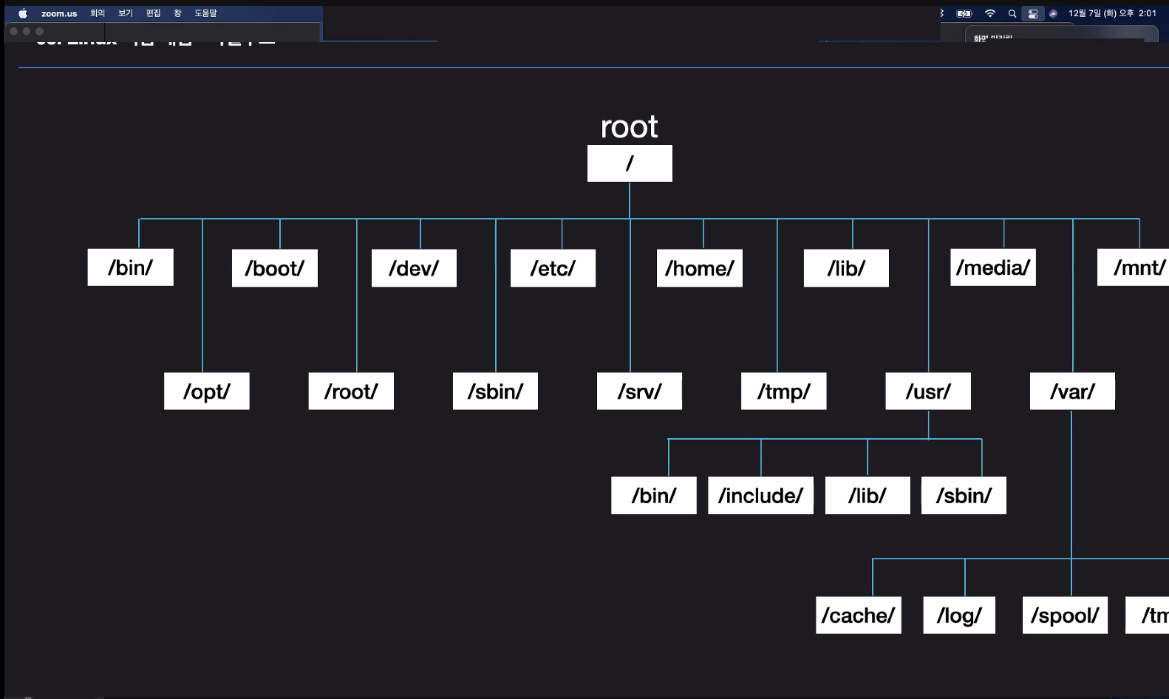Open Spotlight search icon
The height and width of the screenshot is (699, 1169).
coord(1012,13)
